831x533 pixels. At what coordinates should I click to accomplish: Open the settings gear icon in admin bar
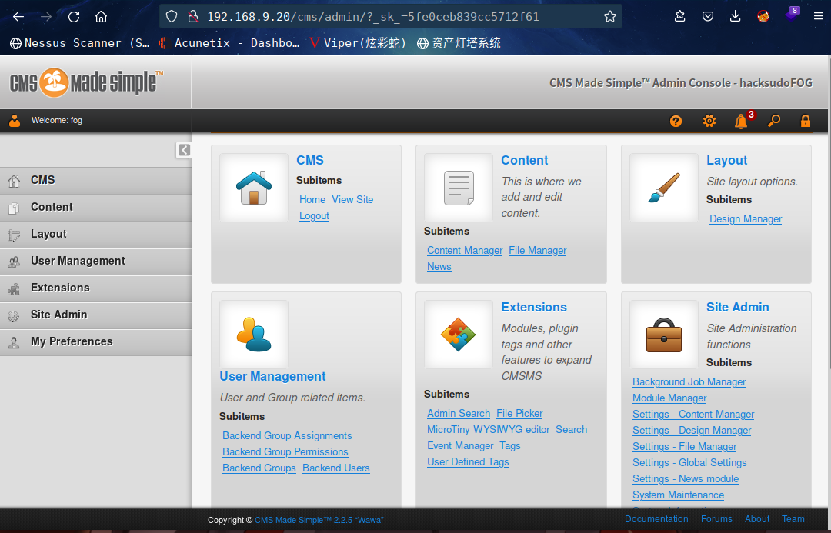pyautogui.click(x=709, y=121)
